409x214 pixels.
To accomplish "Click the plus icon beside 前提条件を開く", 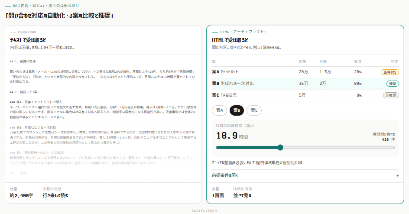I will (397, 176).
